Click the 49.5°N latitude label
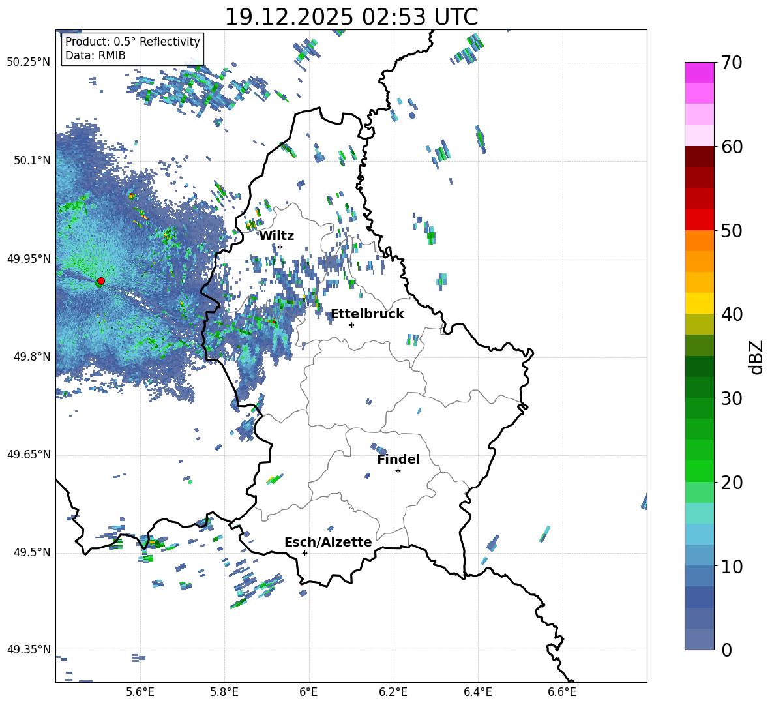 pos(32,552)
